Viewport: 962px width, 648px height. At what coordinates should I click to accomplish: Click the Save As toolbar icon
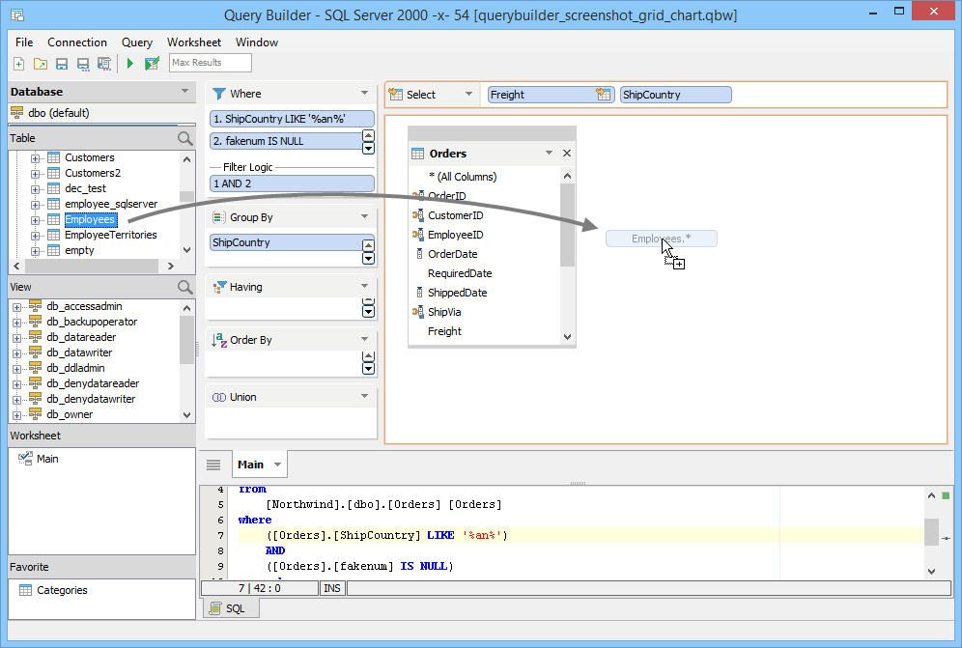pyautogui.click(x=83, y=63)
